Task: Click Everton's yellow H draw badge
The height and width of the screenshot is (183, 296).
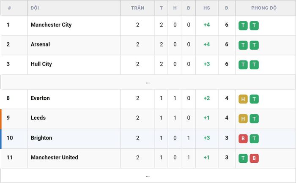Action: tap(243, 99)
